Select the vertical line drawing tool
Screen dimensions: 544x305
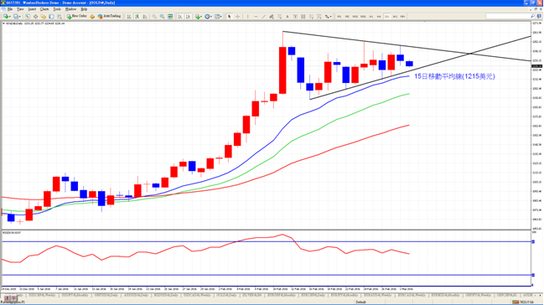(247, 16)
